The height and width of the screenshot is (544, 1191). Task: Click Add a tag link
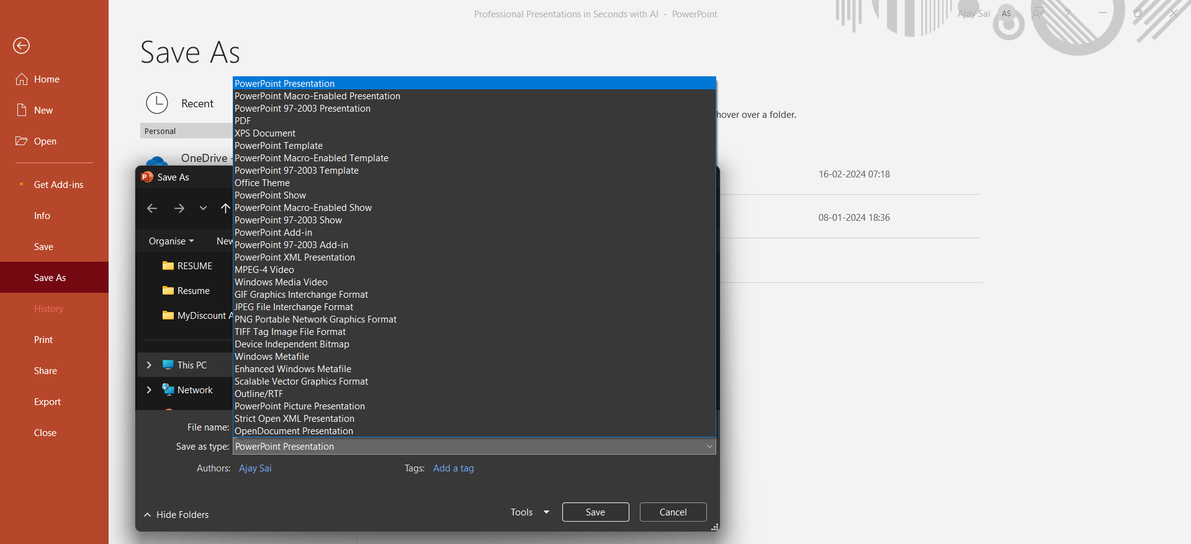click(453, 468)
